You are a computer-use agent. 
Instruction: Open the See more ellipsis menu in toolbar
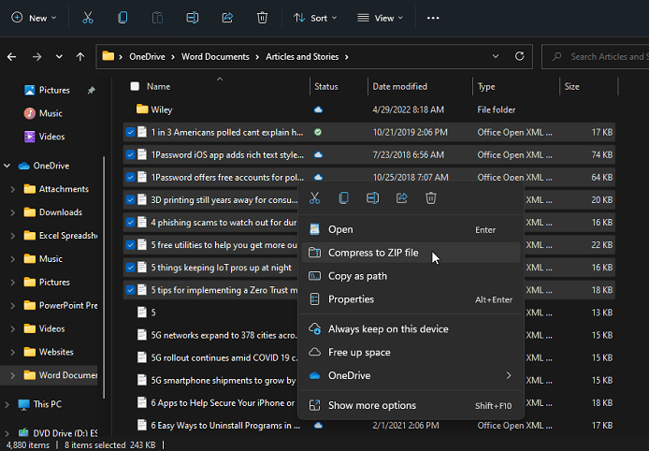(433, 18)
